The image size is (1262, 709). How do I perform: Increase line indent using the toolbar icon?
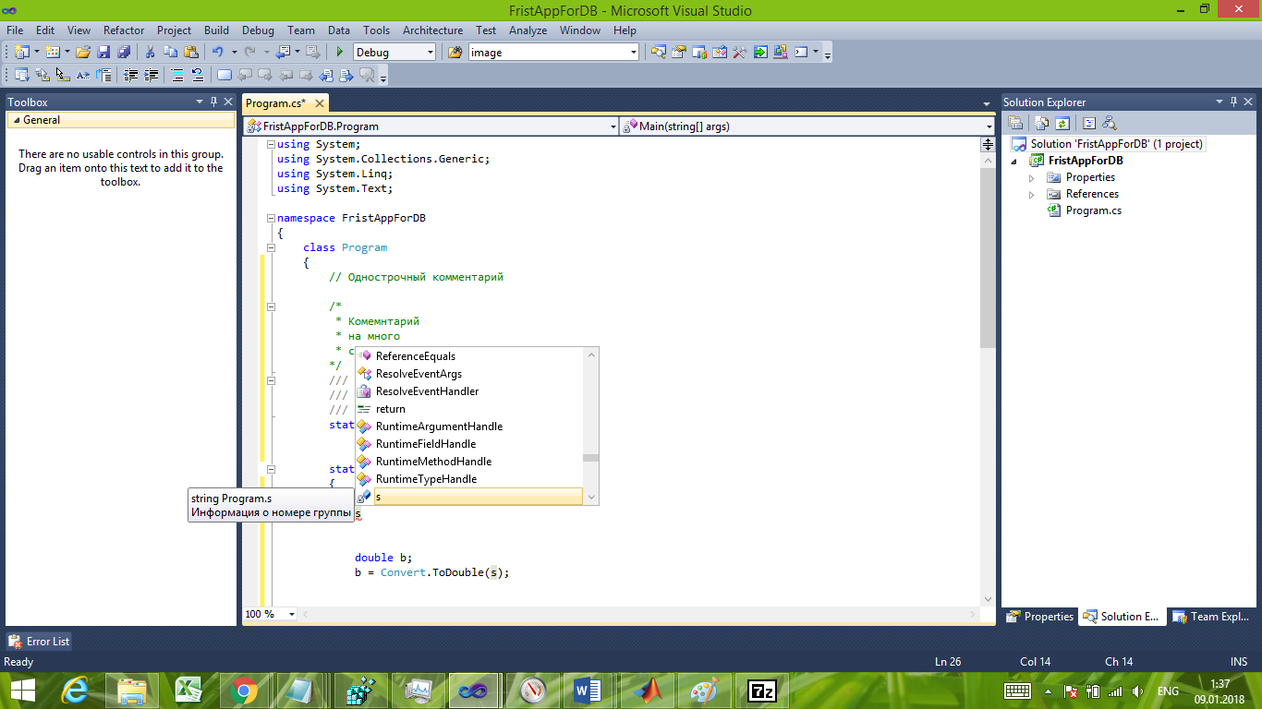(151, 75)
